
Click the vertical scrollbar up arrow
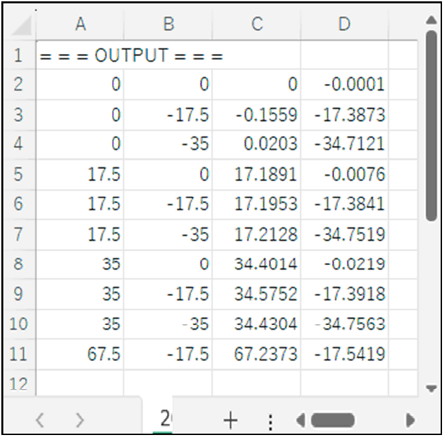(431, 20)
